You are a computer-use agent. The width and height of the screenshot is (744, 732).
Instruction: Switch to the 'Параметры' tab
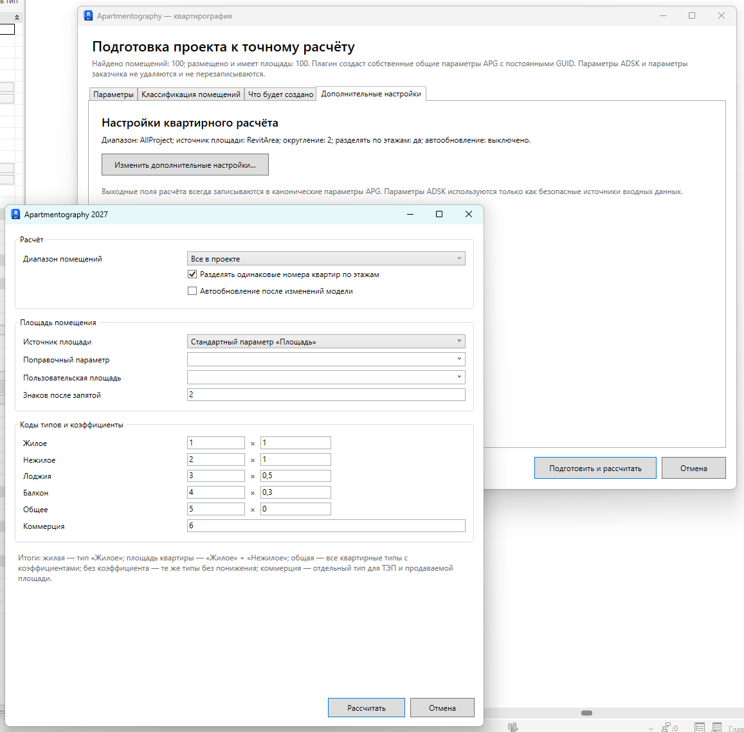tap(113, 94)
